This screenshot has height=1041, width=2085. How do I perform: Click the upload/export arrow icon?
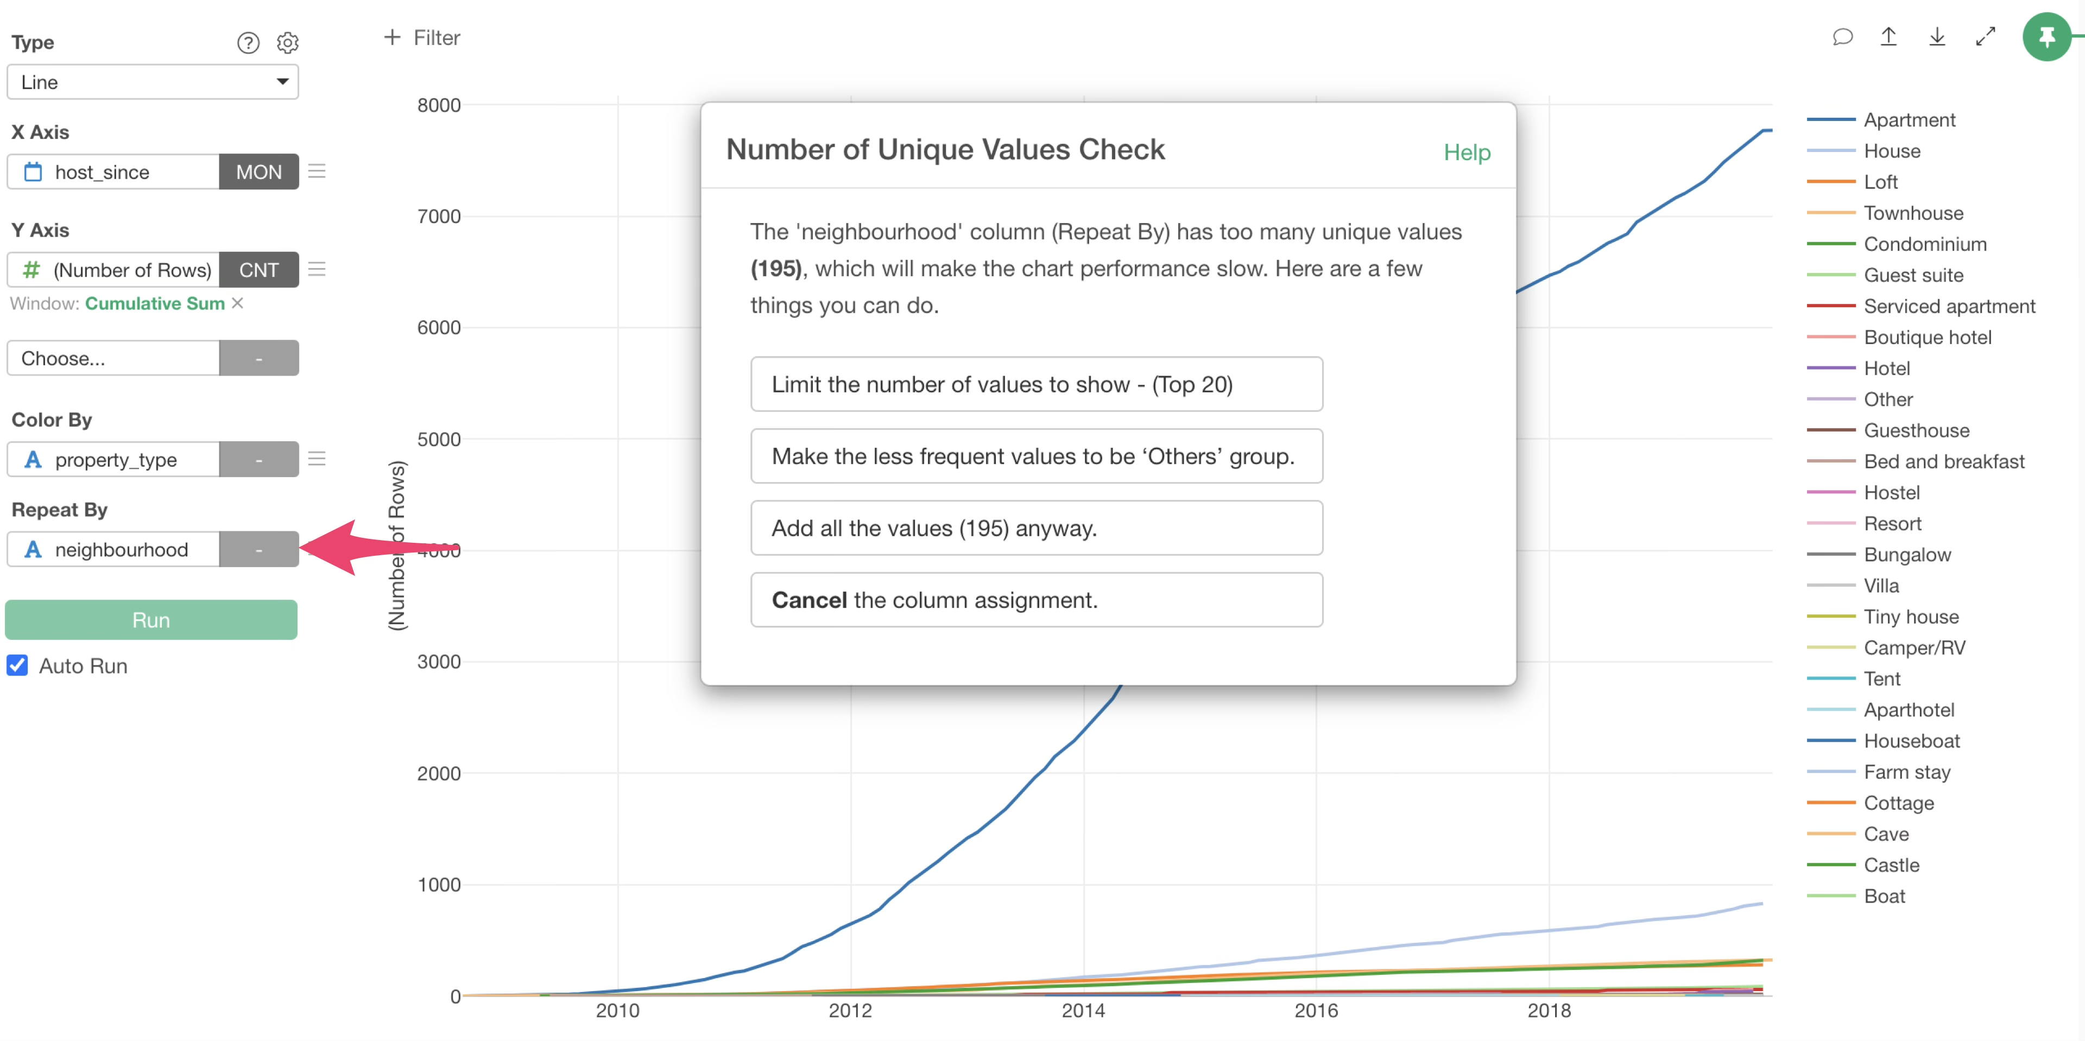(1888, 37)
